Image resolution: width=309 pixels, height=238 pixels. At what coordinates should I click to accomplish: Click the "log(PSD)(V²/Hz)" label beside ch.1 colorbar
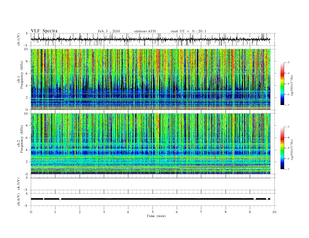tap(292, 85)
